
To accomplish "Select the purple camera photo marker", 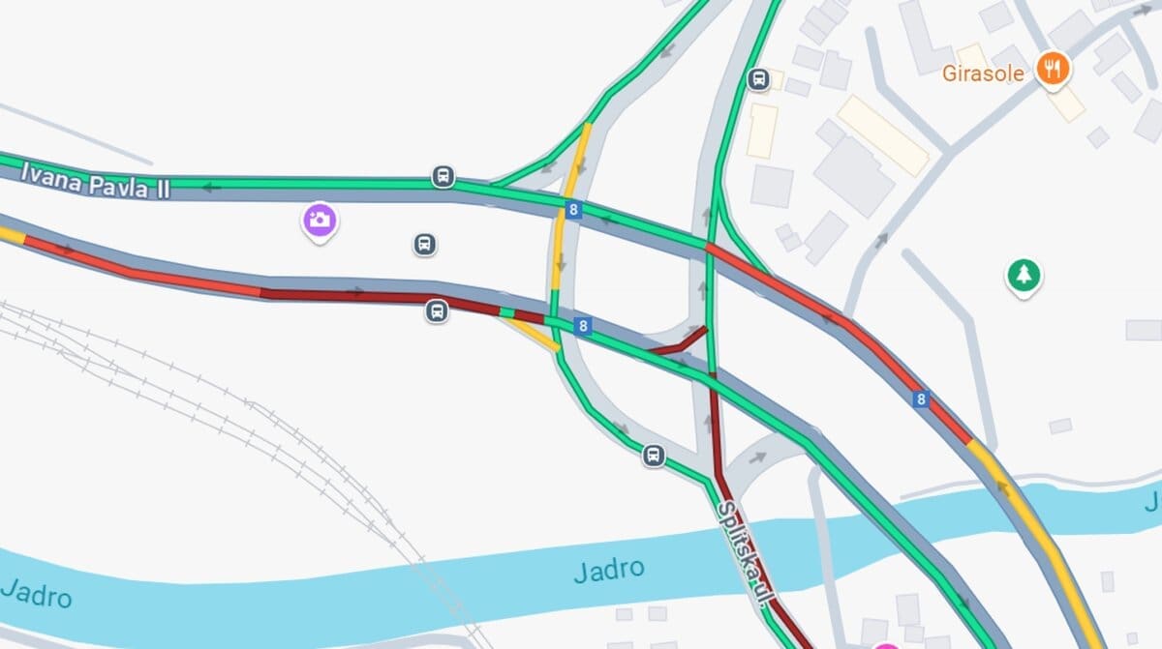I will (x=320, y=221).
